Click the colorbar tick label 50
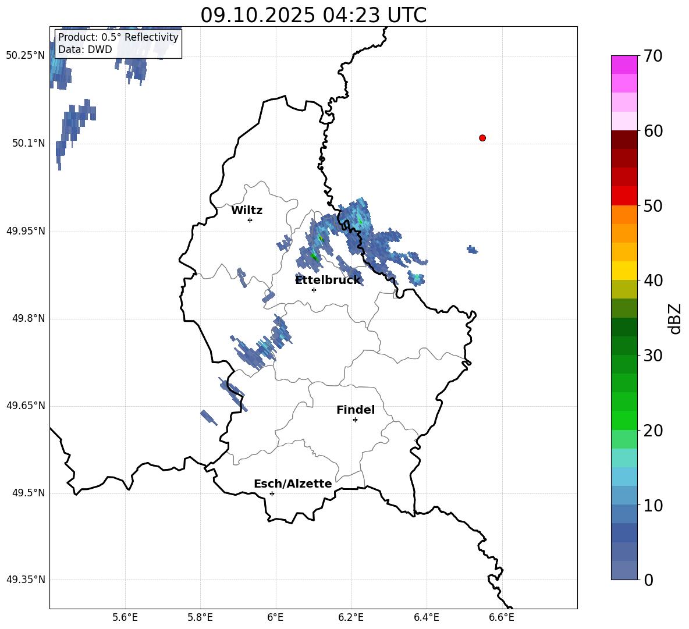The width and height of the screenshot is (689, 629). (652, 205)
